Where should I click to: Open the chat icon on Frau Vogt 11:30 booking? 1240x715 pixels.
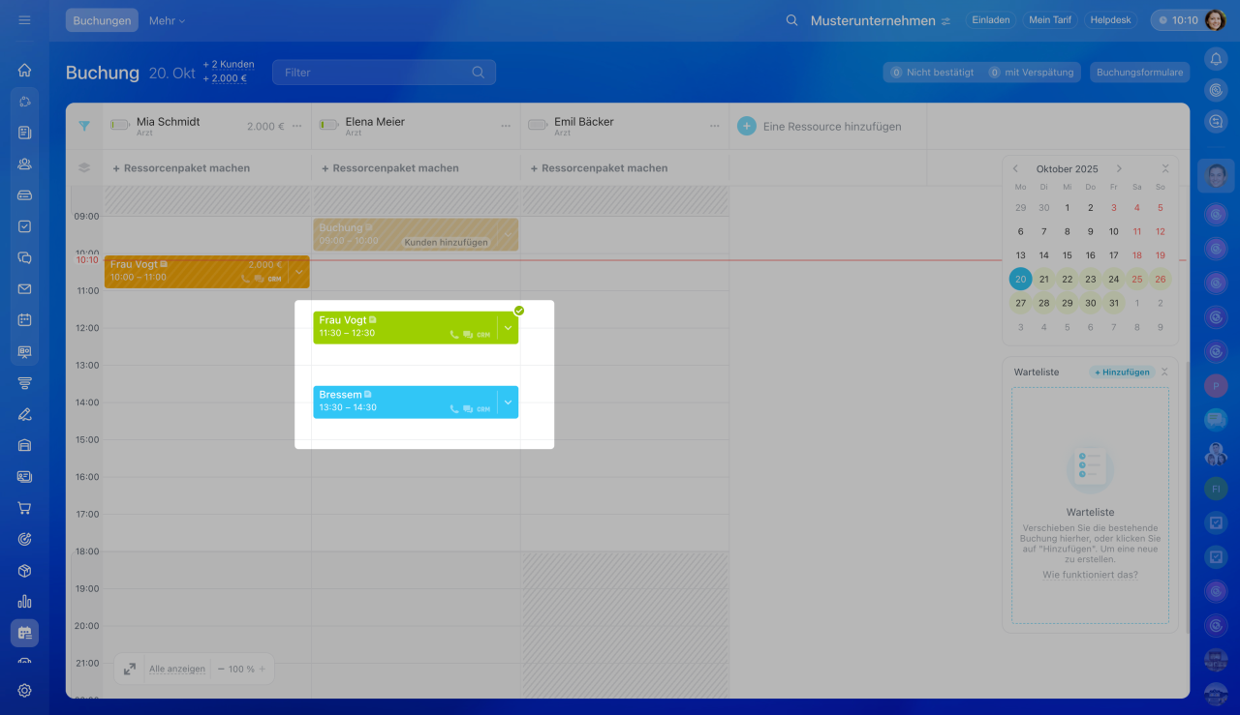(468, 335)
